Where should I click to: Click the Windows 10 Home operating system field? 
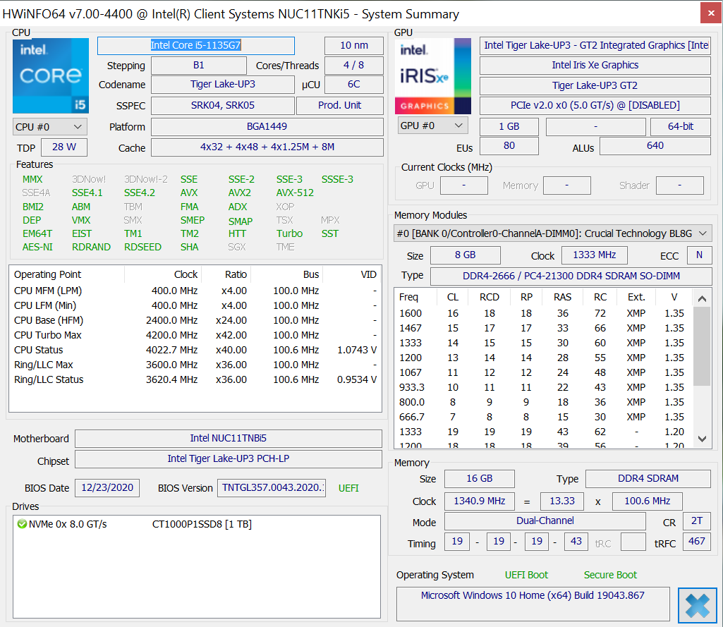pos(533,604)
